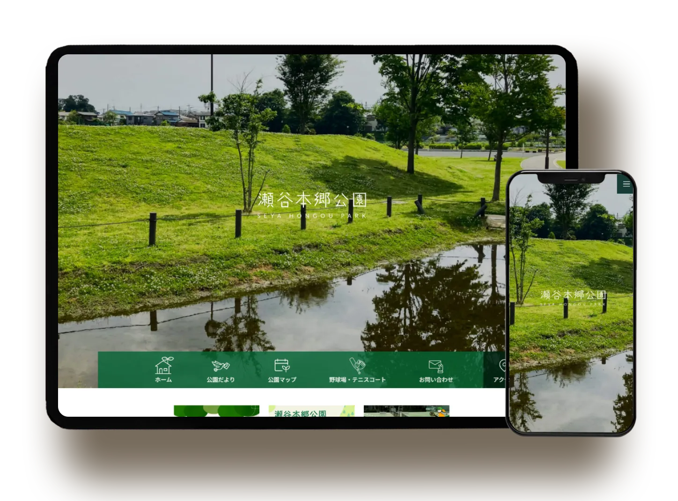The height and width of the screenshot is (501, 678).
Task: Click the partially hidden location pin icon
Action: click(502, 365)
